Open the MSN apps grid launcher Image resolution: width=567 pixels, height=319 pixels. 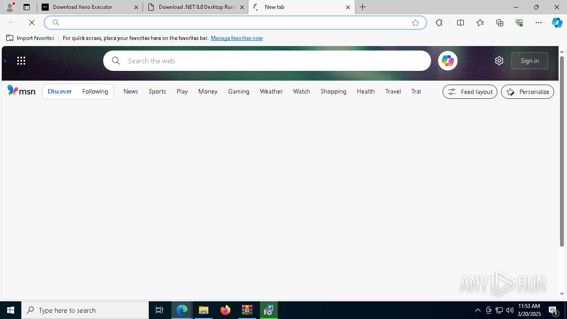tap(21, 61)
